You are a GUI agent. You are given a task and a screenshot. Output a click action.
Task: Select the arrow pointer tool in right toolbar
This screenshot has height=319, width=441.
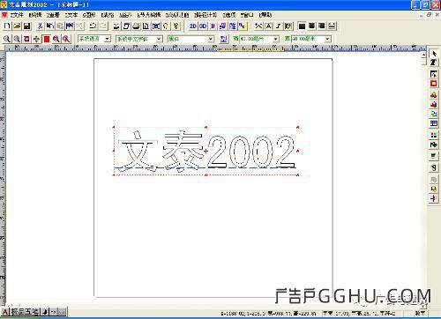pyautogui.click(x=434, y=54)
